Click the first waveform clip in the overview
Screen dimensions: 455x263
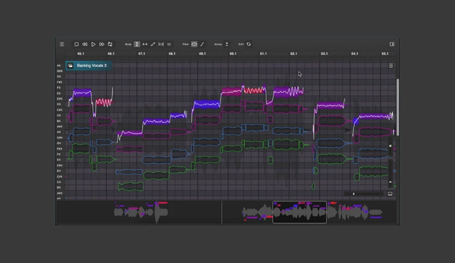click(141, 212)
